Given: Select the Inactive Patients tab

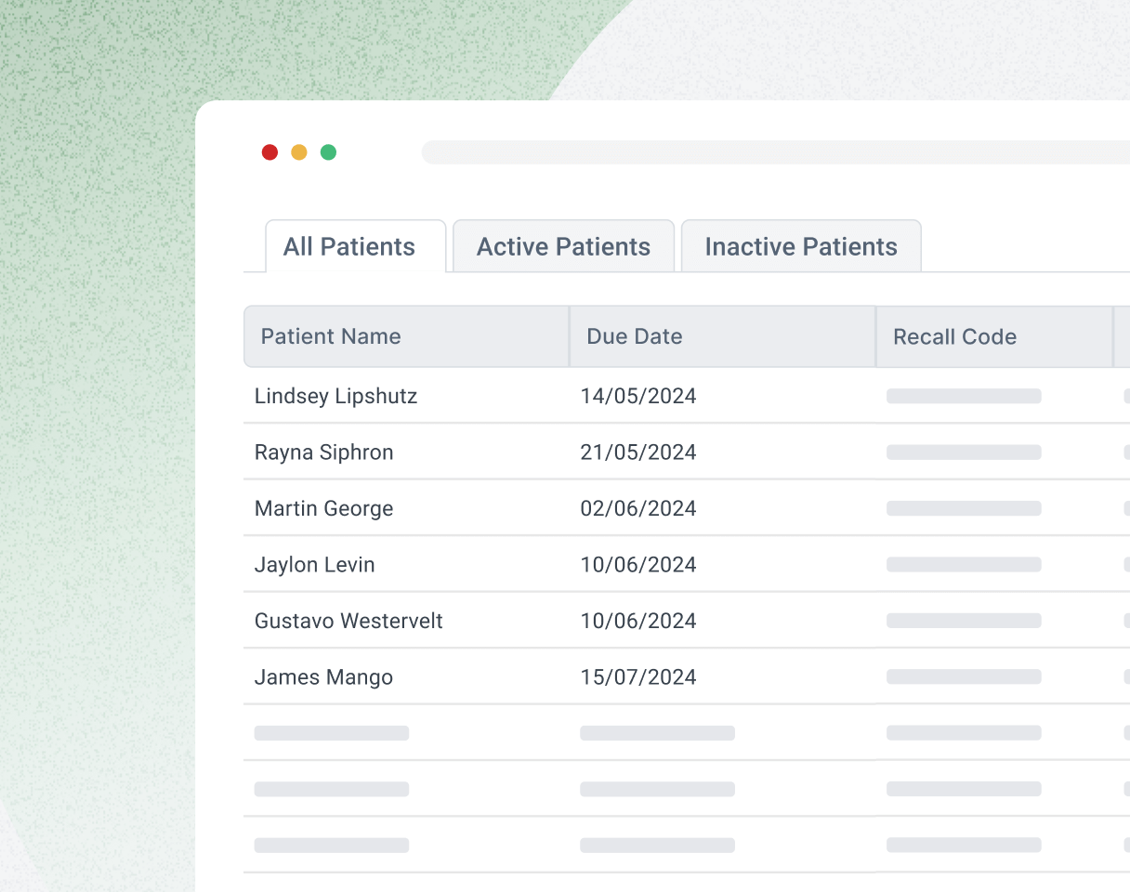Looking at the screenshot, I should point(801,247).
